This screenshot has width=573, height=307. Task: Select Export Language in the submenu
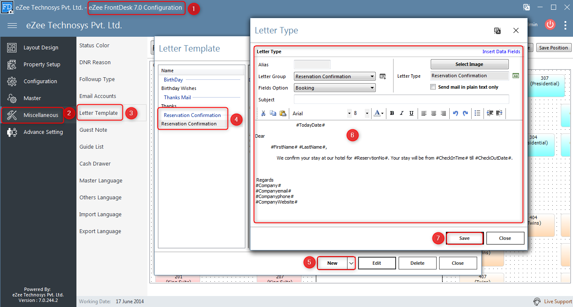100,231
